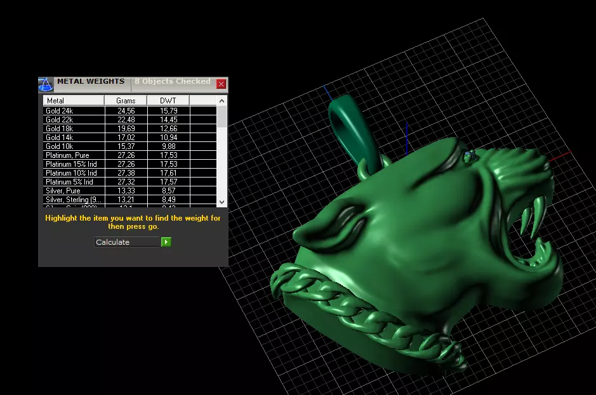Click the Metal column header
The height and width of the screenshot is (395, 596).
(74, 101)
